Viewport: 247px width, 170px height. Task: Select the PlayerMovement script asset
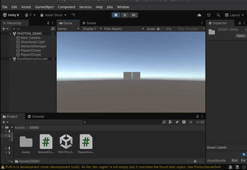tap(86, 142)
